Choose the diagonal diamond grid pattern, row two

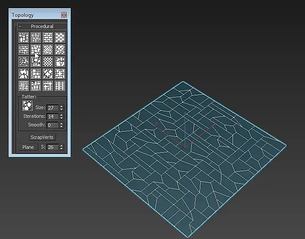pos(60,50)
